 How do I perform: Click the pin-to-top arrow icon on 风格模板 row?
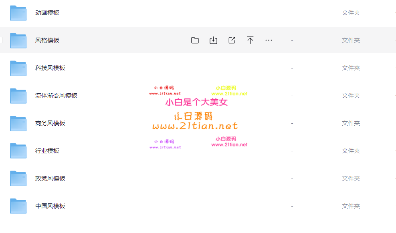pyautogui.click(x=250, y=40)
